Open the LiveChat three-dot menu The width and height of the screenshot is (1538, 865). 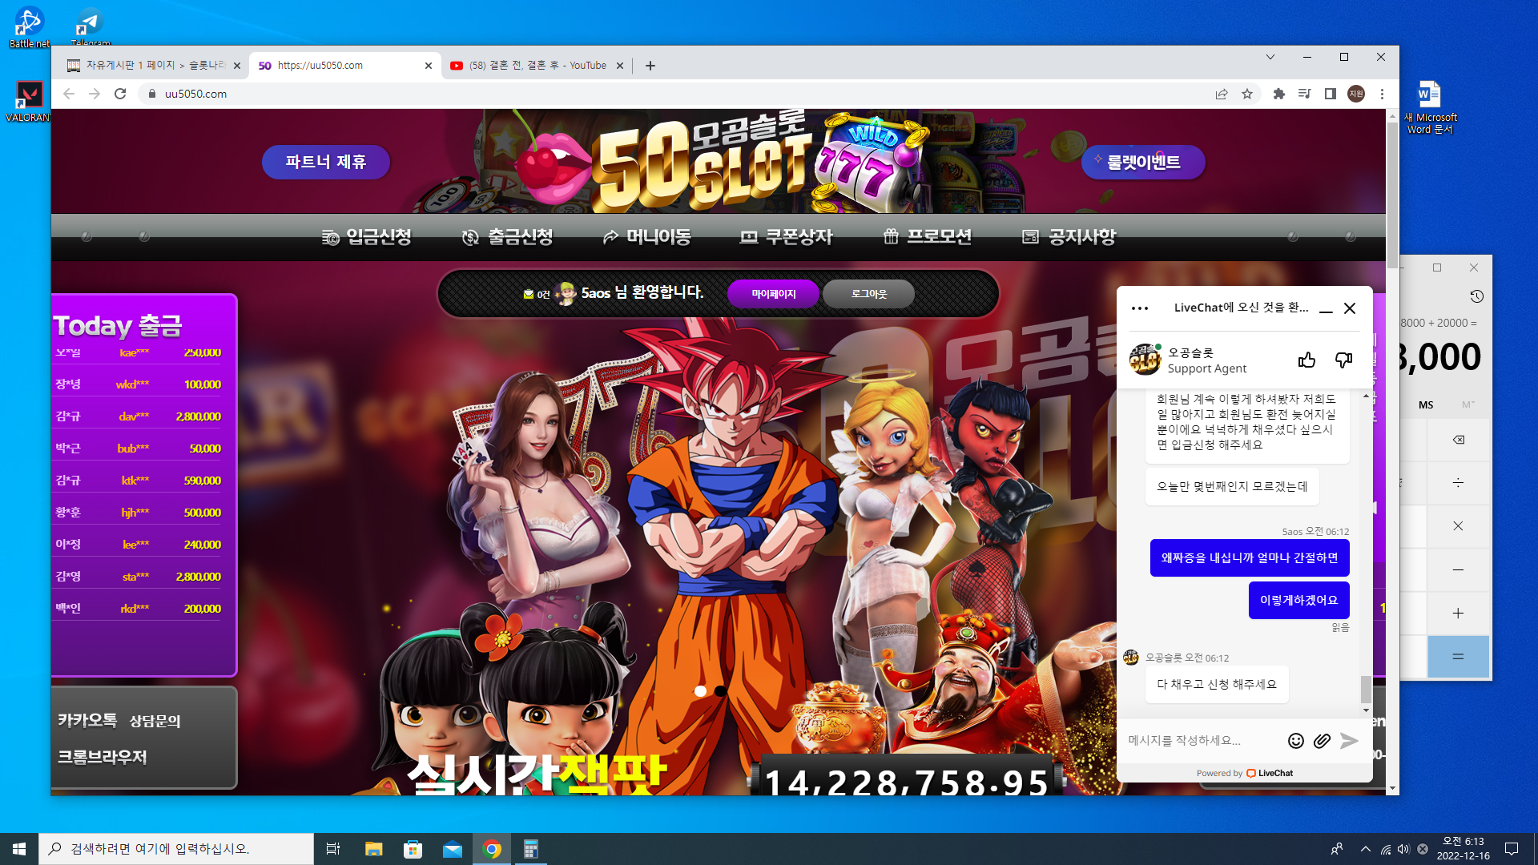point(1140,308)
